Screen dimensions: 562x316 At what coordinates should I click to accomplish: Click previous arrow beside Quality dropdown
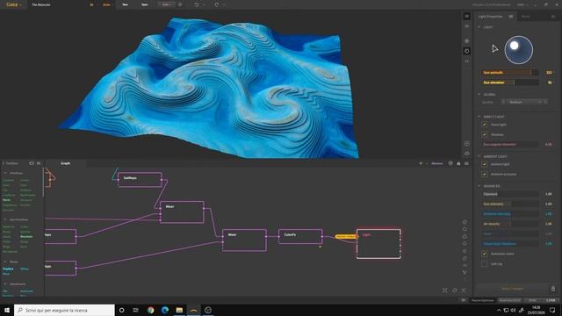503,102
